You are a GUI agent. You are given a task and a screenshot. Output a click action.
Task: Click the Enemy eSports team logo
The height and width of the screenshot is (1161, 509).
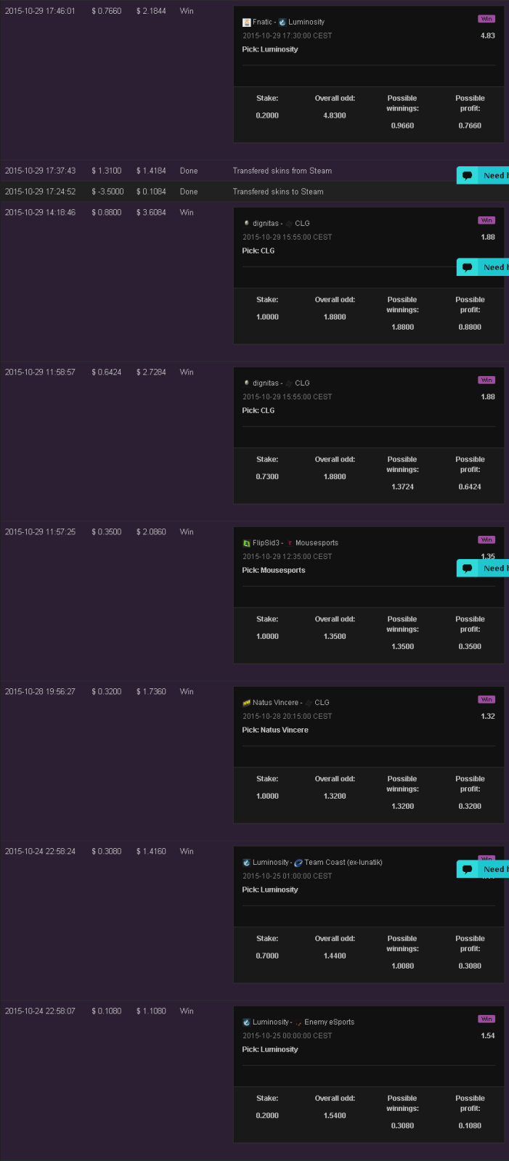(x=298, y=1022)
